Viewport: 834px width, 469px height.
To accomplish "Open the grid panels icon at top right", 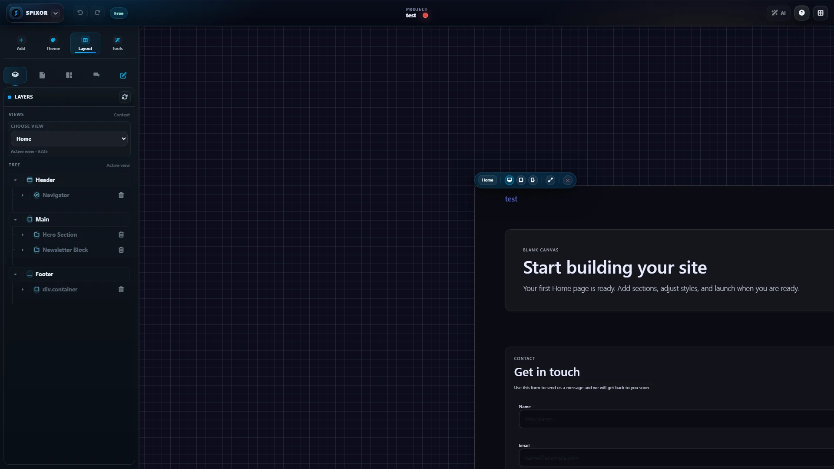I will (x=821, y=13).
